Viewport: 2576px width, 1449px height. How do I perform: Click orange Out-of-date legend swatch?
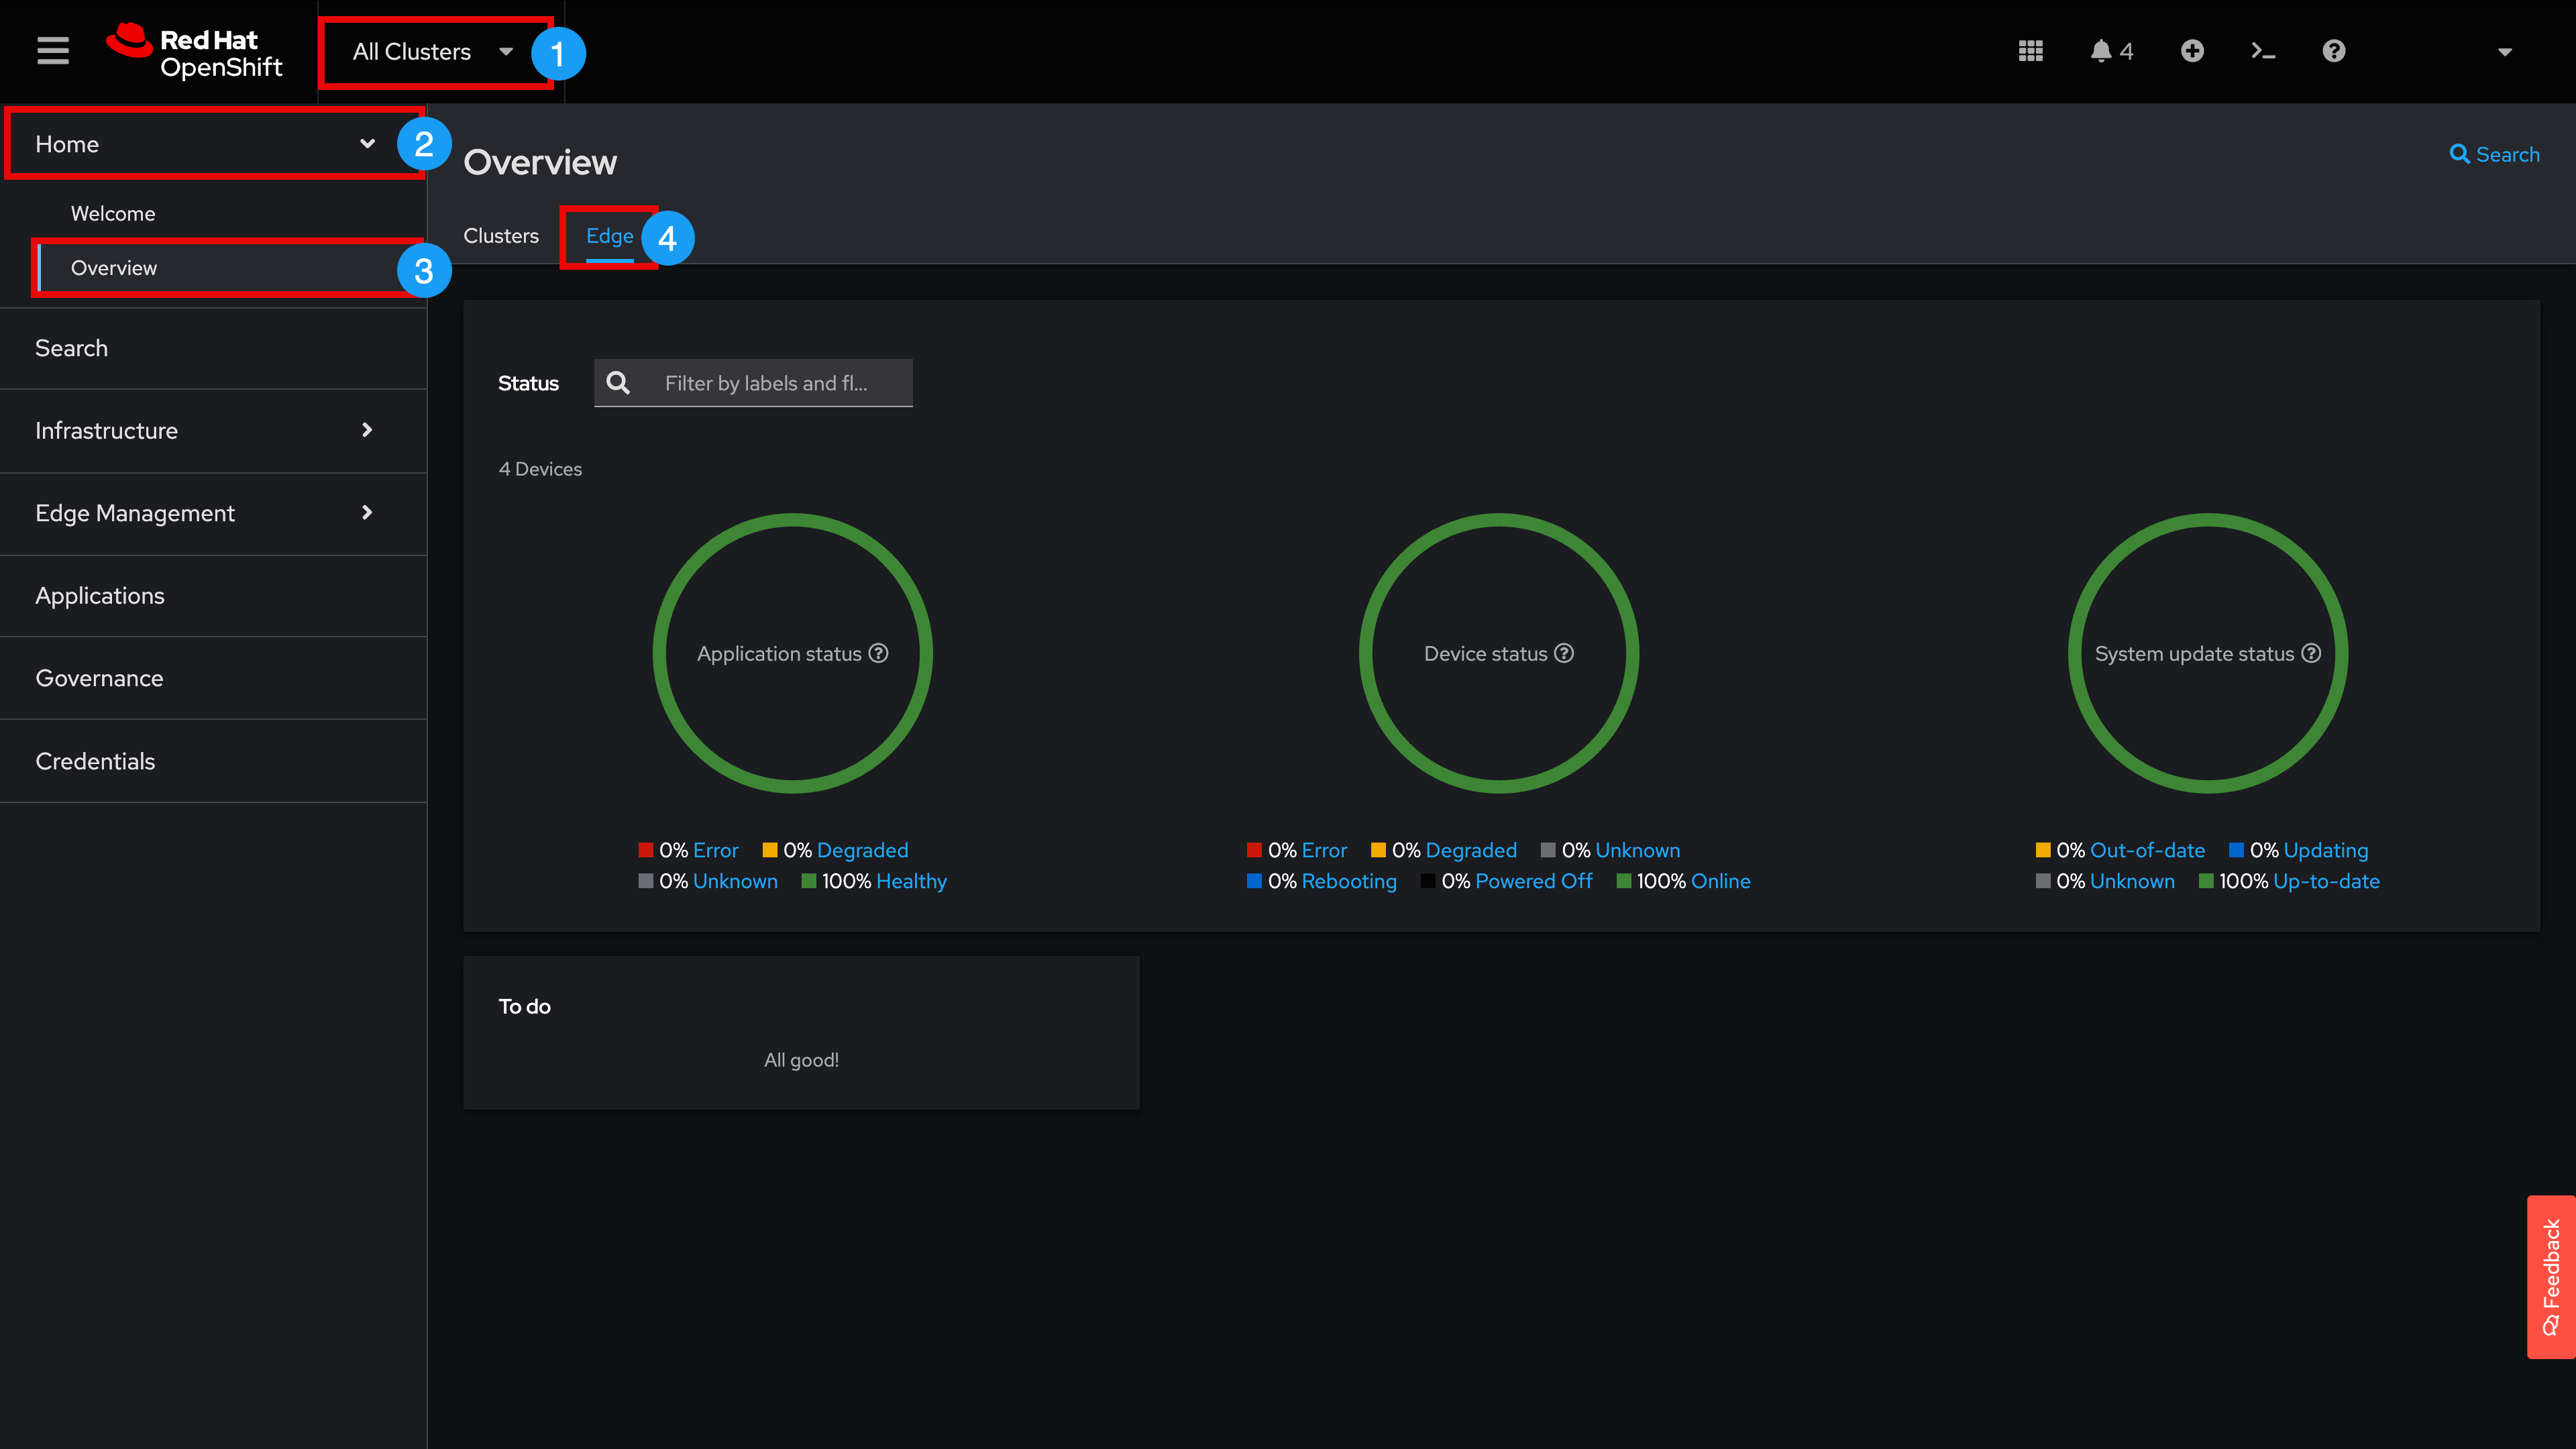(2043, 850)
